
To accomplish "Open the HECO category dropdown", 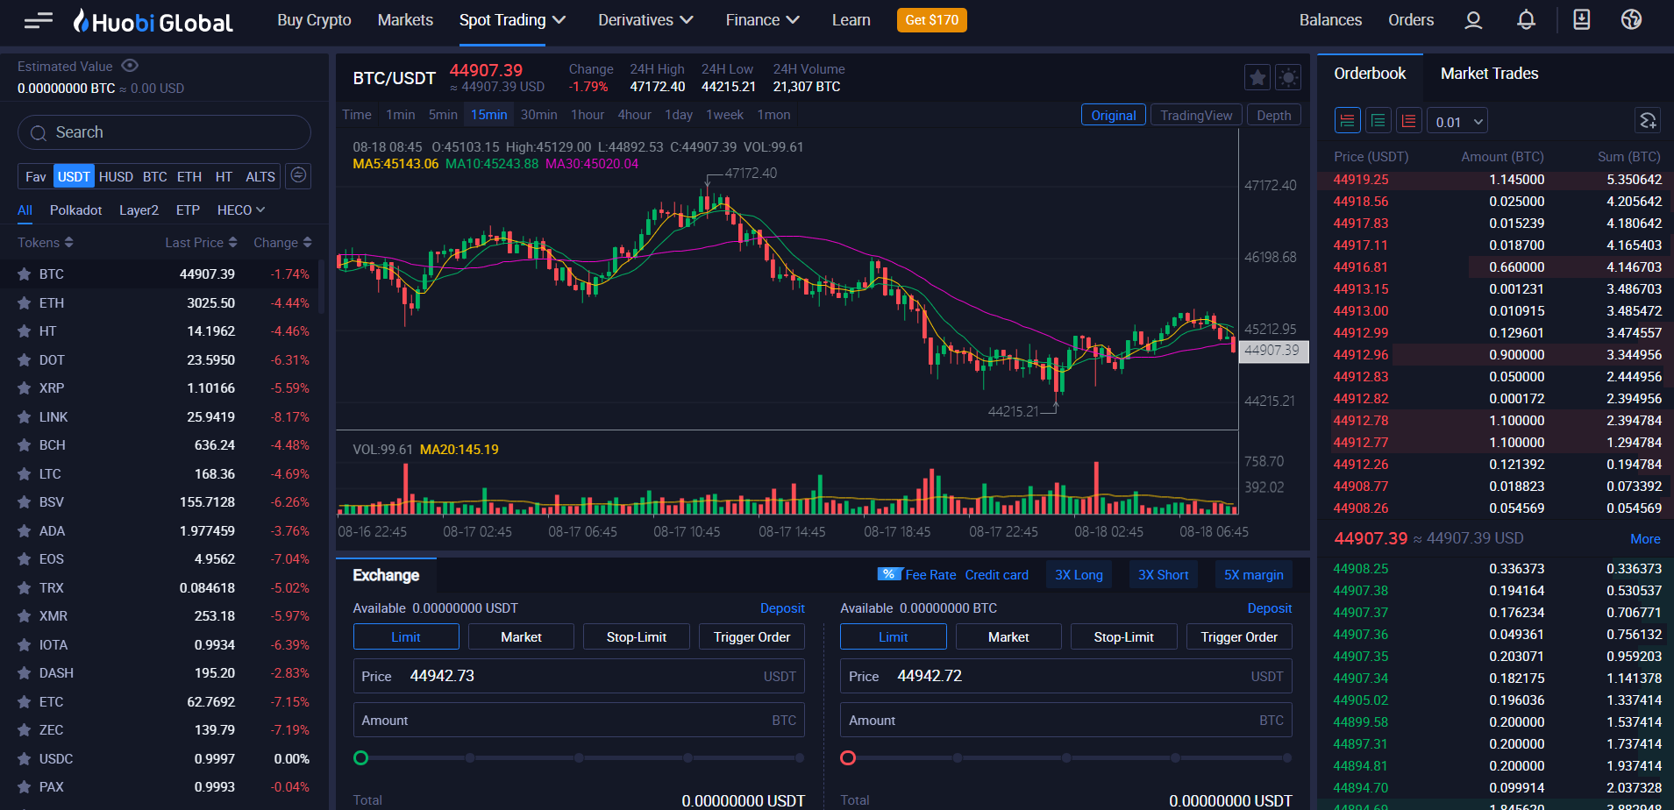I will (x=241, y=210).
